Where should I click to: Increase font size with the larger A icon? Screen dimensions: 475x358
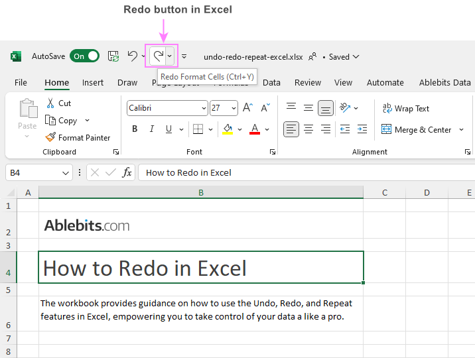click(248, 107)
